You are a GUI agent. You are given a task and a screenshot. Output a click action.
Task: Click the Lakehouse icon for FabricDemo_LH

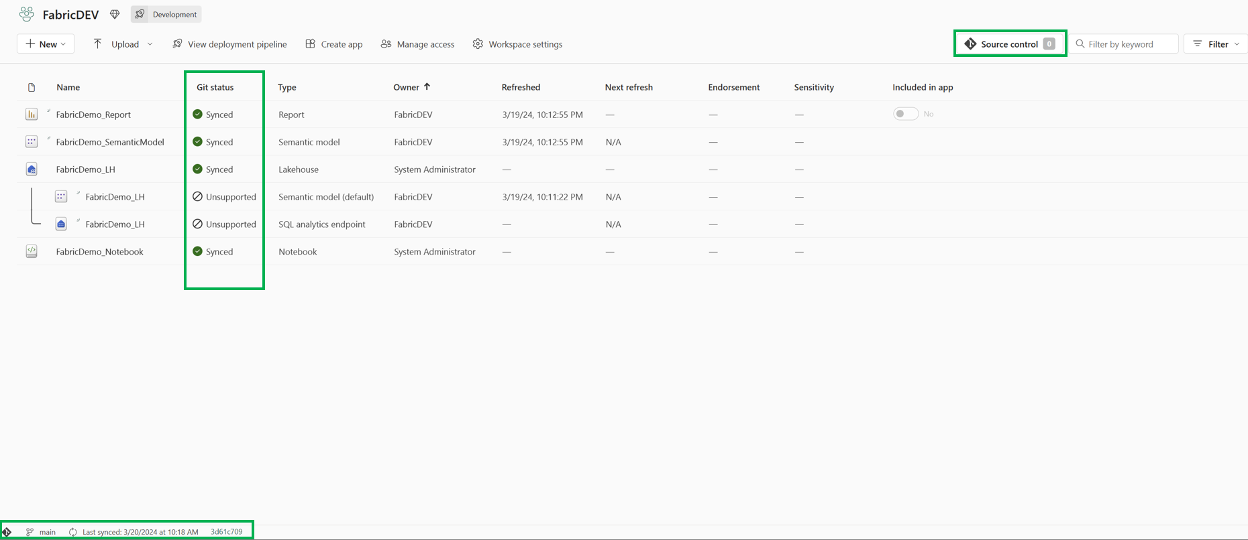(32, 170)
